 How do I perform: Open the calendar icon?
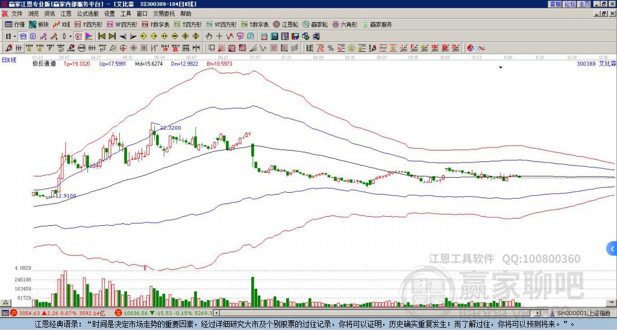pos(264,37)
